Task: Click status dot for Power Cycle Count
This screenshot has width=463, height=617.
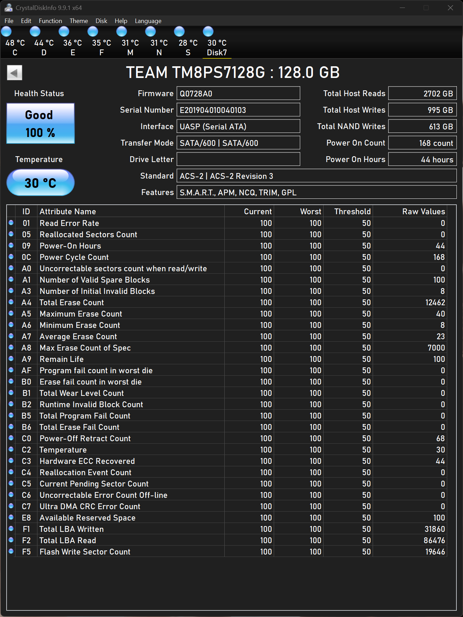Action: pyautogui.click(x=11, y=257)
